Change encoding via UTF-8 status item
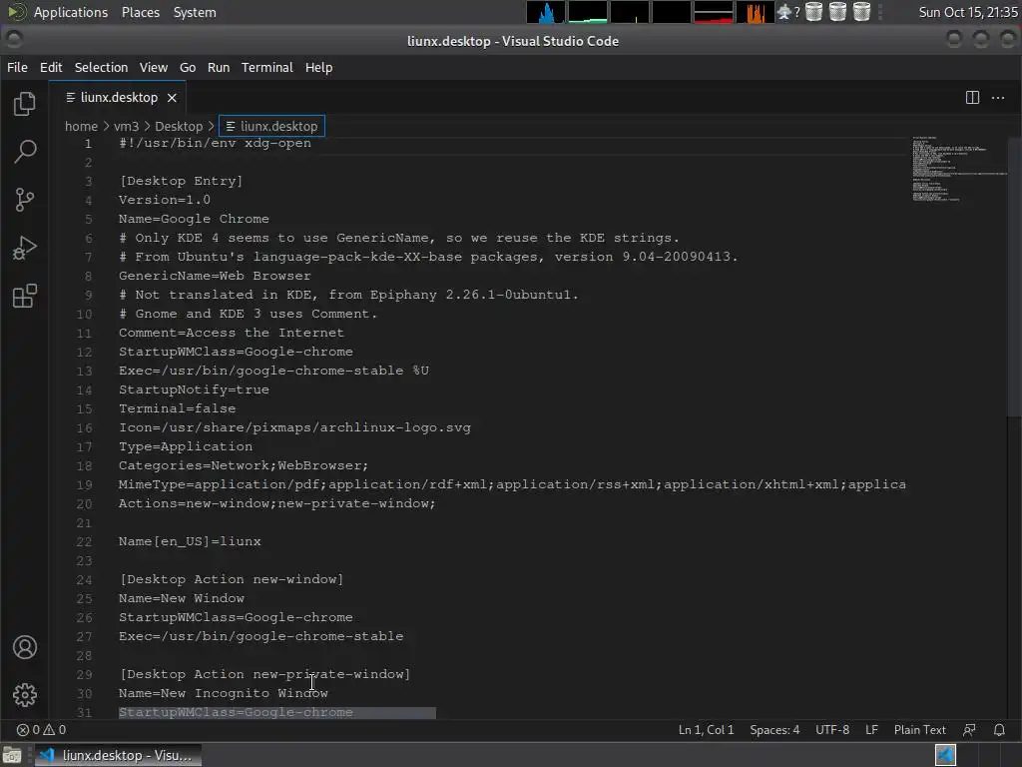Viewport: 1022px width, 767px height. 832,729
